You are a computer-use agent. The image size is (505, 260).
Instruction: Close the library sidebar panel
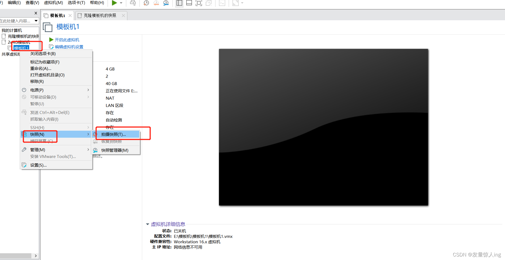(x=36, y=13)
